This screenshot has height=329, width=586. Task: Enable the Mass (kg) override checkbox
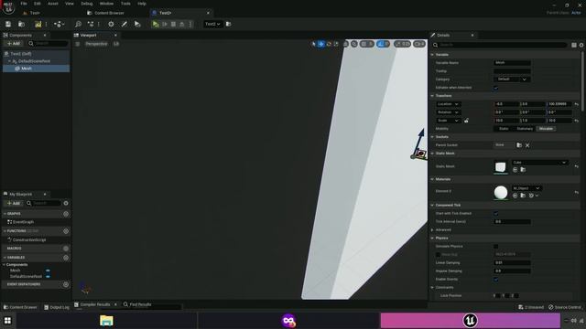(x=438, y=254)
